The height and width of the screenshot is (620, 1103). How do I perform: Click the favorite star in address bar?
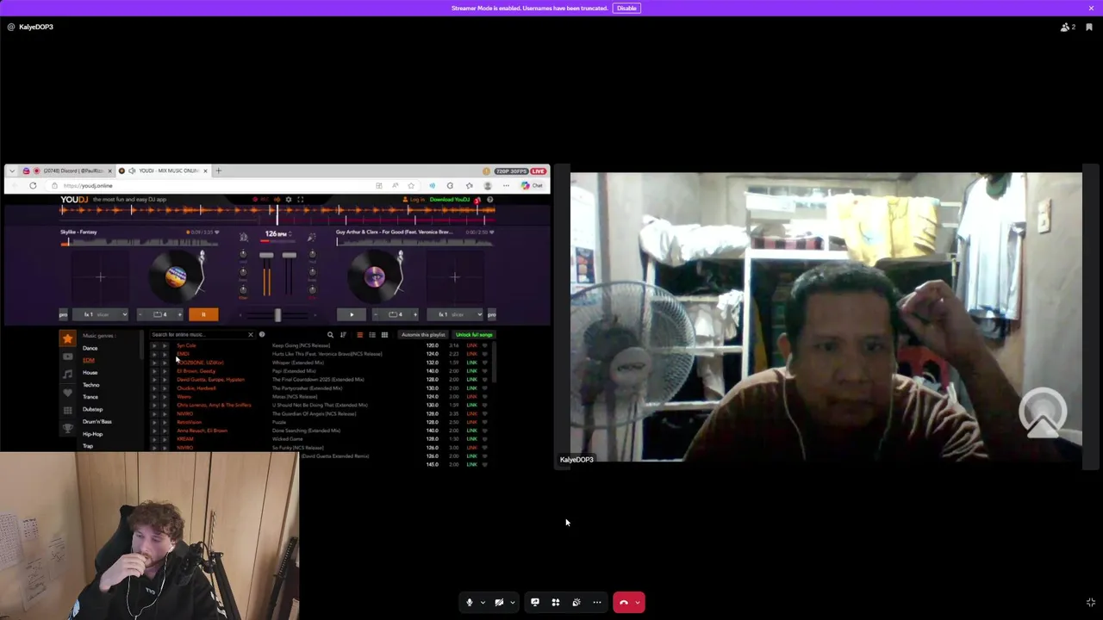click(x=411, y=186)
